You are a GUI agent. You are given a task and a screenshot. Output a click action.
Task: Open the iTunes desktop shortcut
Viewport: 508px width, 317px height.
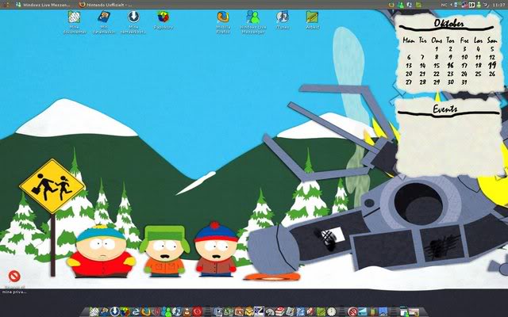[283, 20]
